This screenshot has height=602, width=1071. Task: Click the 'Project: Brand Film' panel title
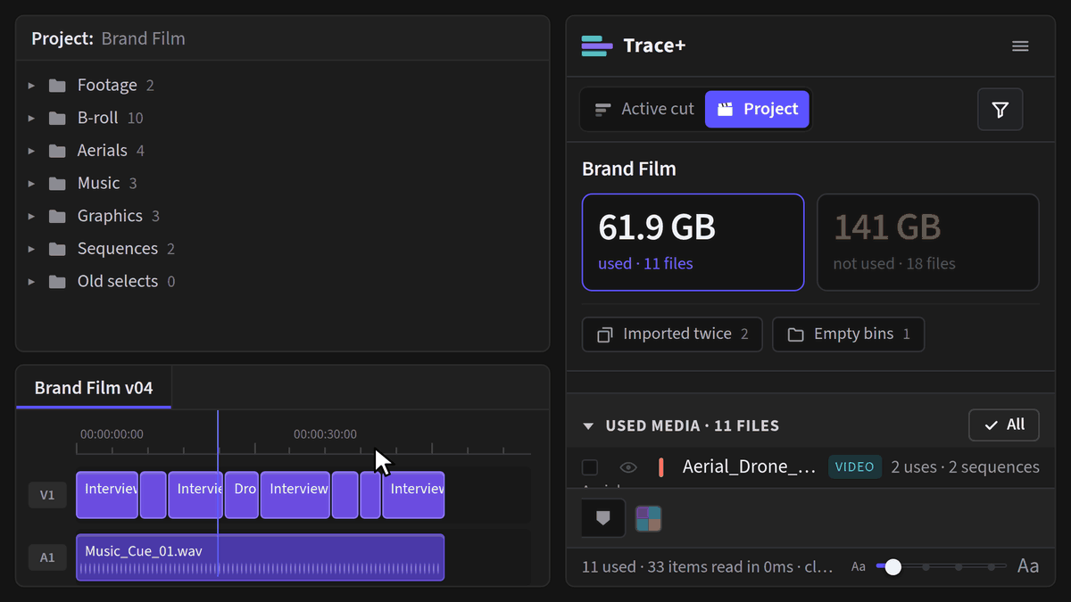pos(108,39)
